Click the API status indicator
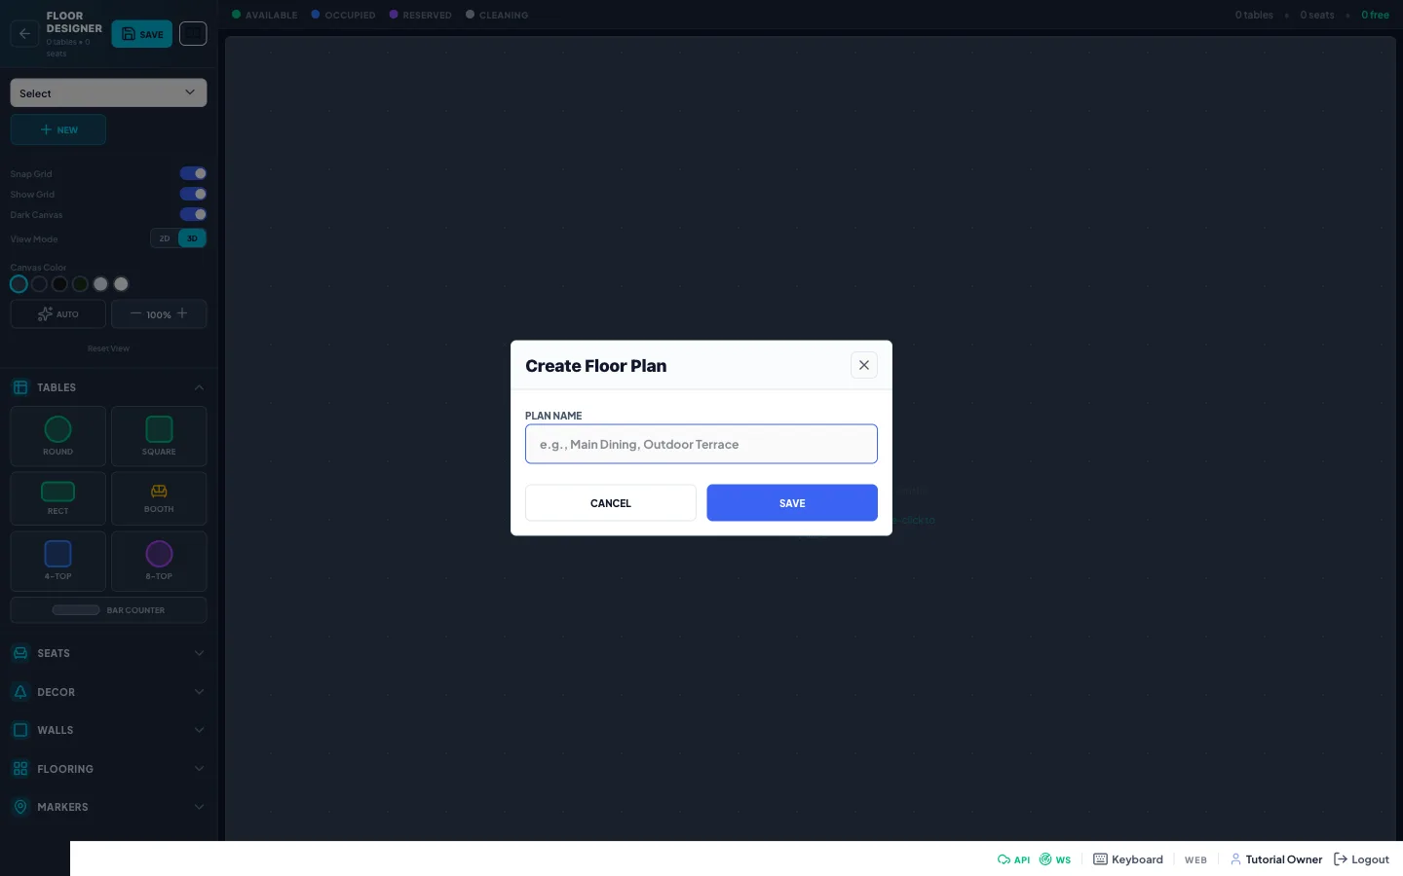 (x=1013, y=859)
